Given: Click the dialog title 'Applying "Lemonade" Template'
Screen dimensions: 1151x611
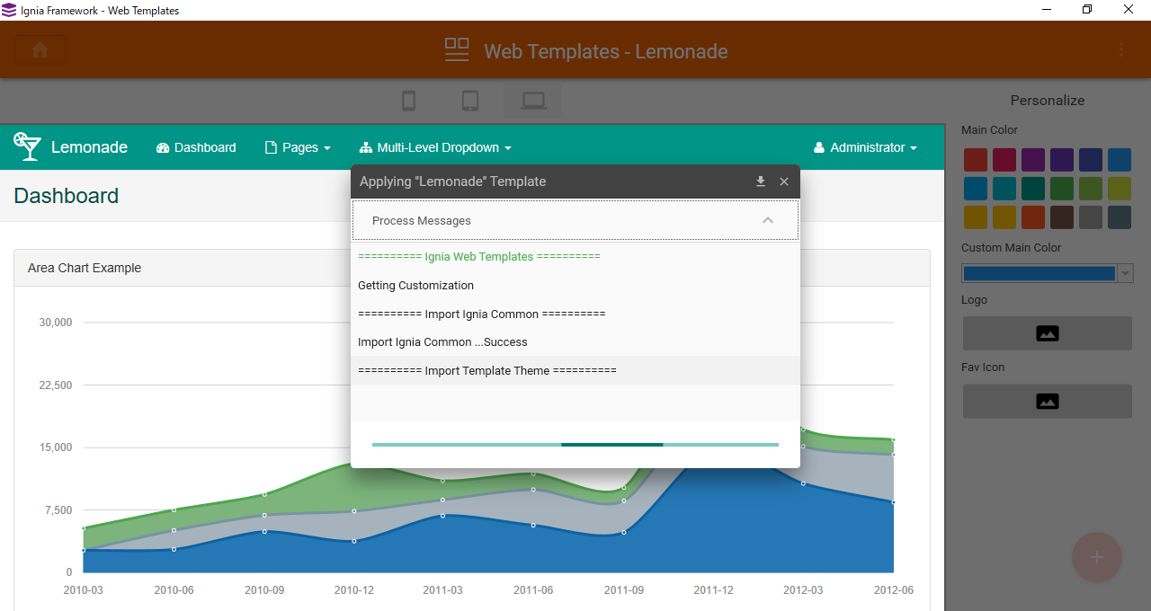Looking at the screenshot, I should [452, 182].
